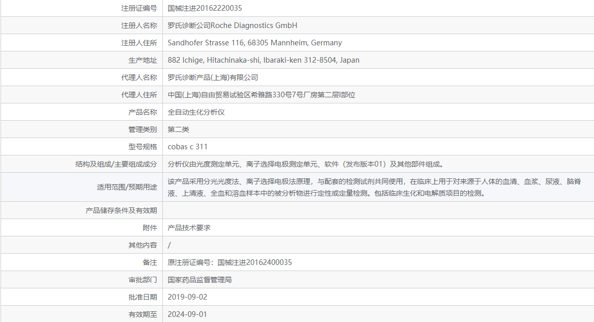Select the label 批准日期
This screenshot has height=322, width=594.
click(x=143, y=297)
